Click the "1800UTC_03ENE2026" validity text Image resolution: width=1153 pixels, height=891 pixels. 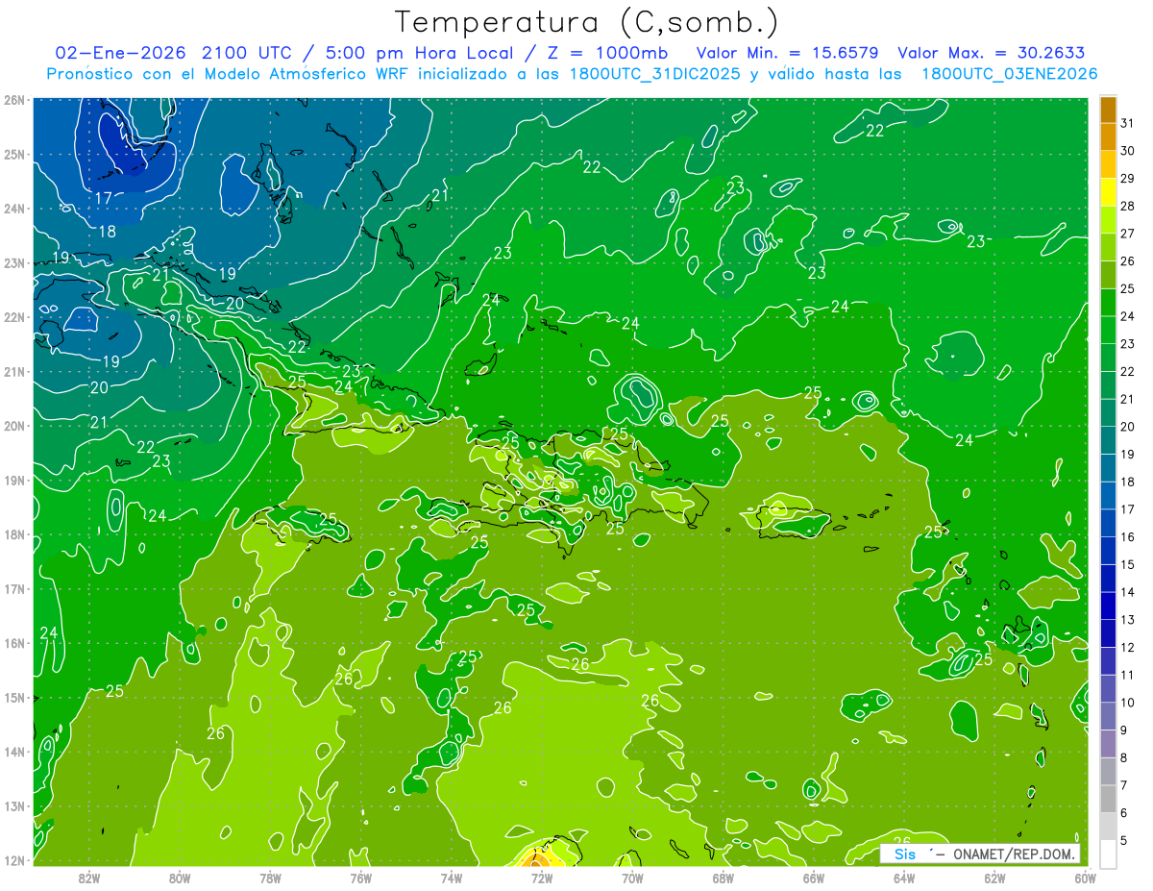pos(1009,73)
